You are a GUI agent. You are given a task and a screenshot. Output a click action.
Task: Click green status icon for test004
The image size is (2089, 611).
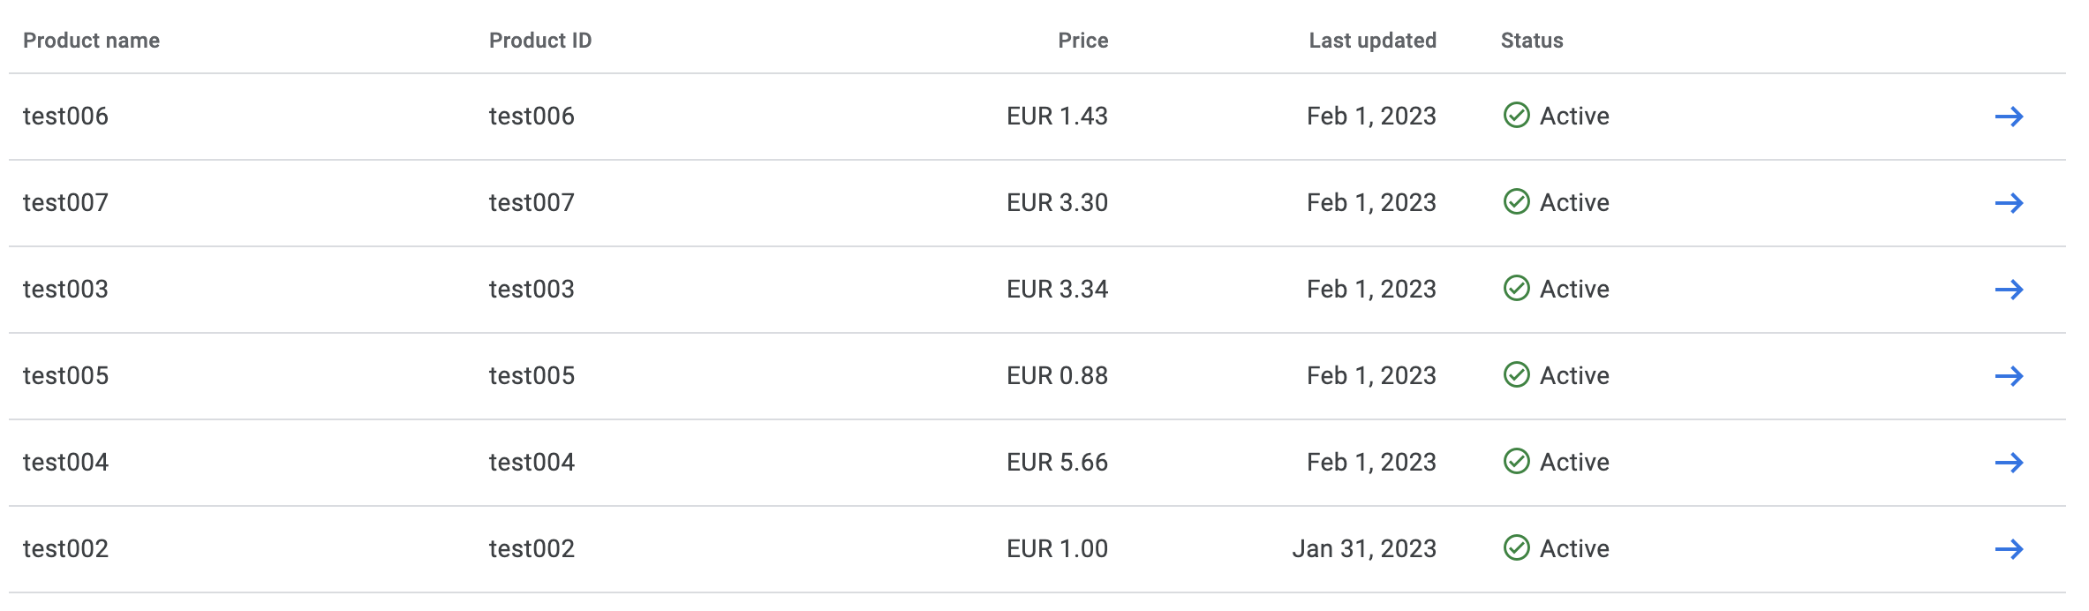coord(1516,462)
